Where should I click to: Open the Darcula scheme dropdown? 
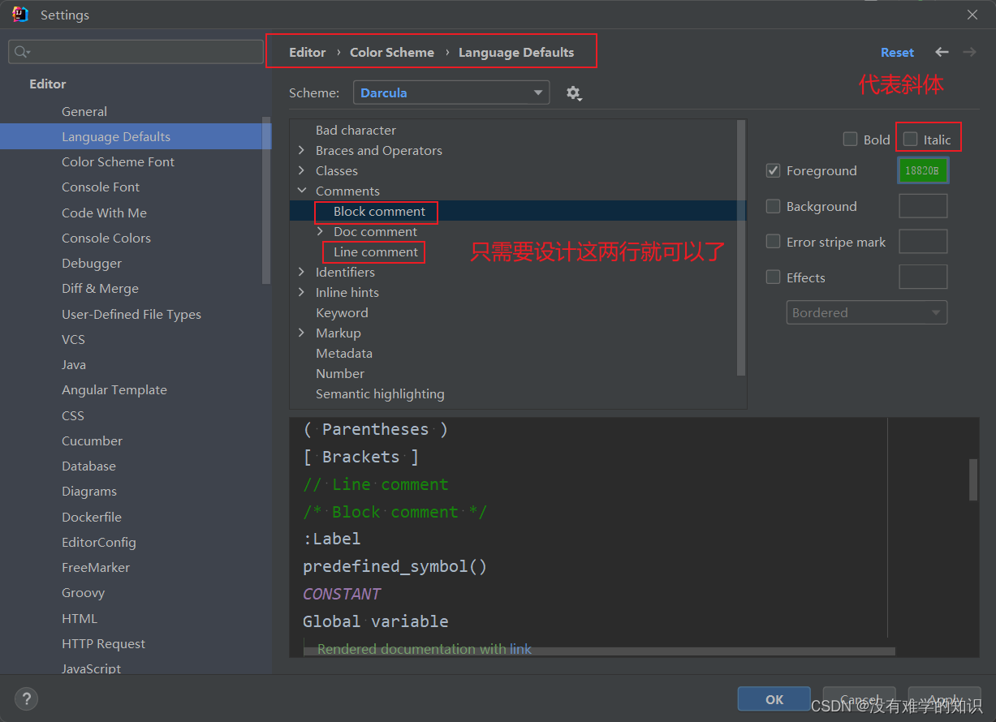click(451, 92)
